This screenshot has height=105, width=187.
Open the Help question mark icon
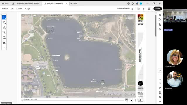[x=129, y=3]
